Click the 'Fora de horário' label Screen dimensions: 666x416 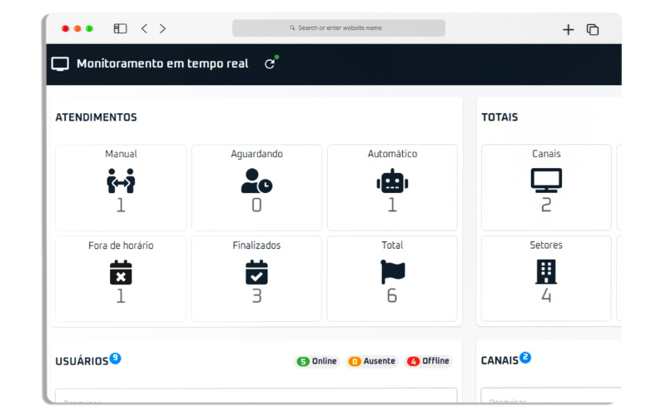tap(121, 245)
